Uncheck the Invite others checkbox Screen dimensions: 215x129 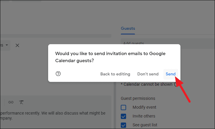[123, 116]
